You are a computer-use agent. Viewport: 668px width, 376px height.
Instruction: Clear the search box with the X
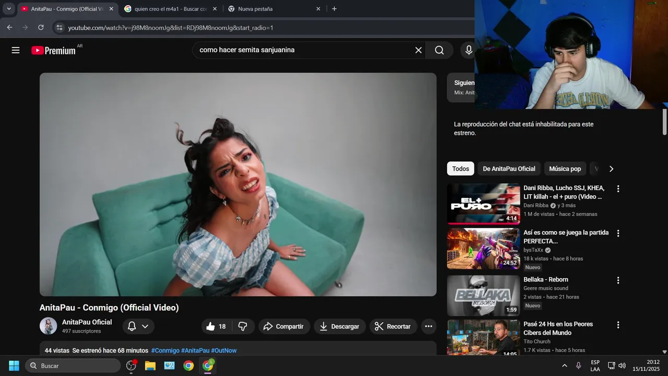click(419, 50)
